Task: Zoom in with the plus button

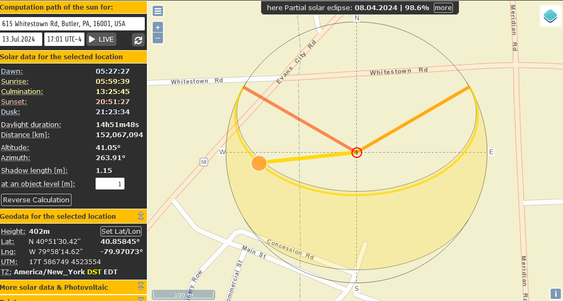Action: (x=158, y=27)
